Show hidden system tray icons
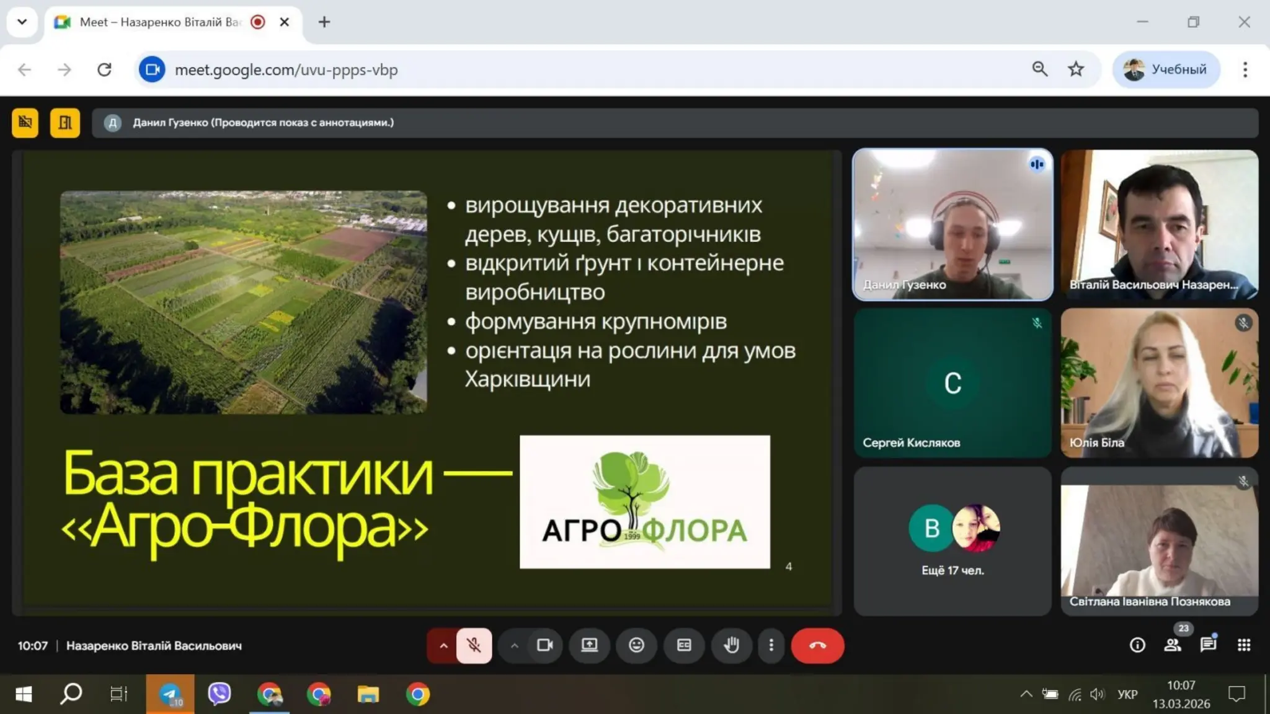Image resolution: width=1270 pixels, height=714 pixels. tap(1026, 694)
